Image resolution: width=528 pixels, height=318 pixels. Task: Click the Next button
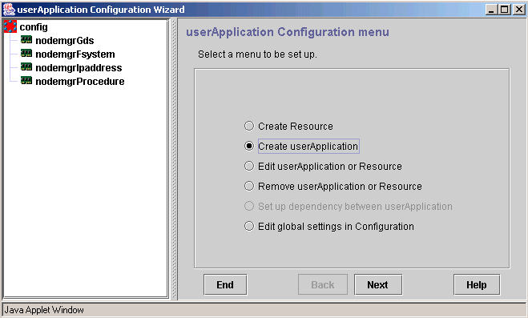(x=378, y=284)
